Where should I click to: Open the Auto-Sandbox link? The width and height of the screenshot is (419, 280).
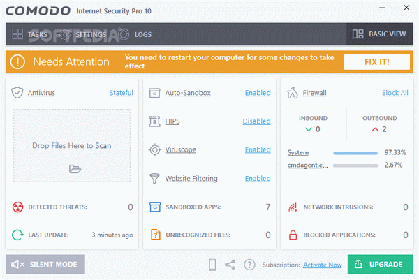[x=188, y=93]
